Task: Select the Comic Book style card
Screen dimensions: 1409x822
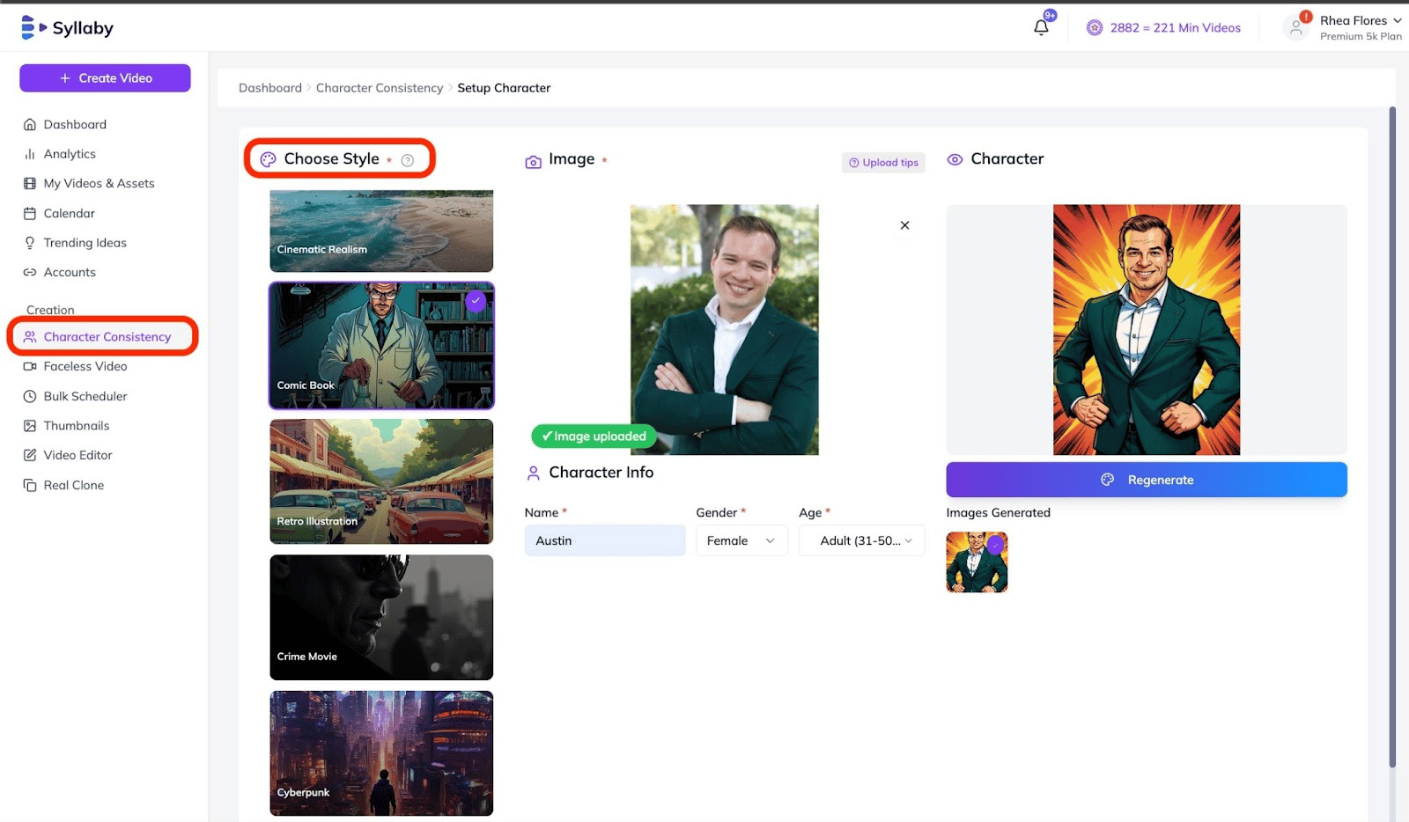Action: [x=381, y=346]
